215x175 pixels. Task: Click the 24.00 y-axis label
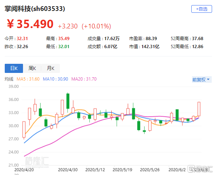coord(14,152)
